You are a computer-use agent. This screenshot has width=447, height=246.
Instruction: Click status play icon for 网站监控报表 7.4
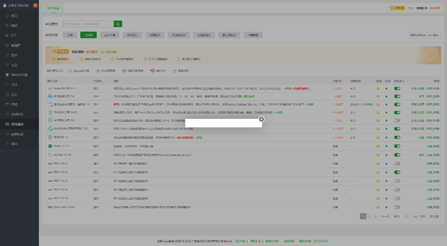click(x=387, y=96)
